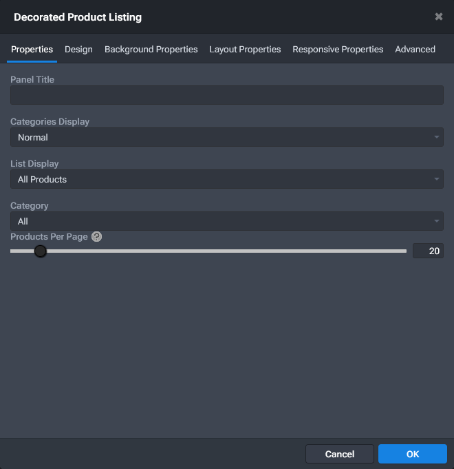The height and width of the screenshot is (469, 454).
Task: Expand the List Display dropdown
Action: coord(227,179)
